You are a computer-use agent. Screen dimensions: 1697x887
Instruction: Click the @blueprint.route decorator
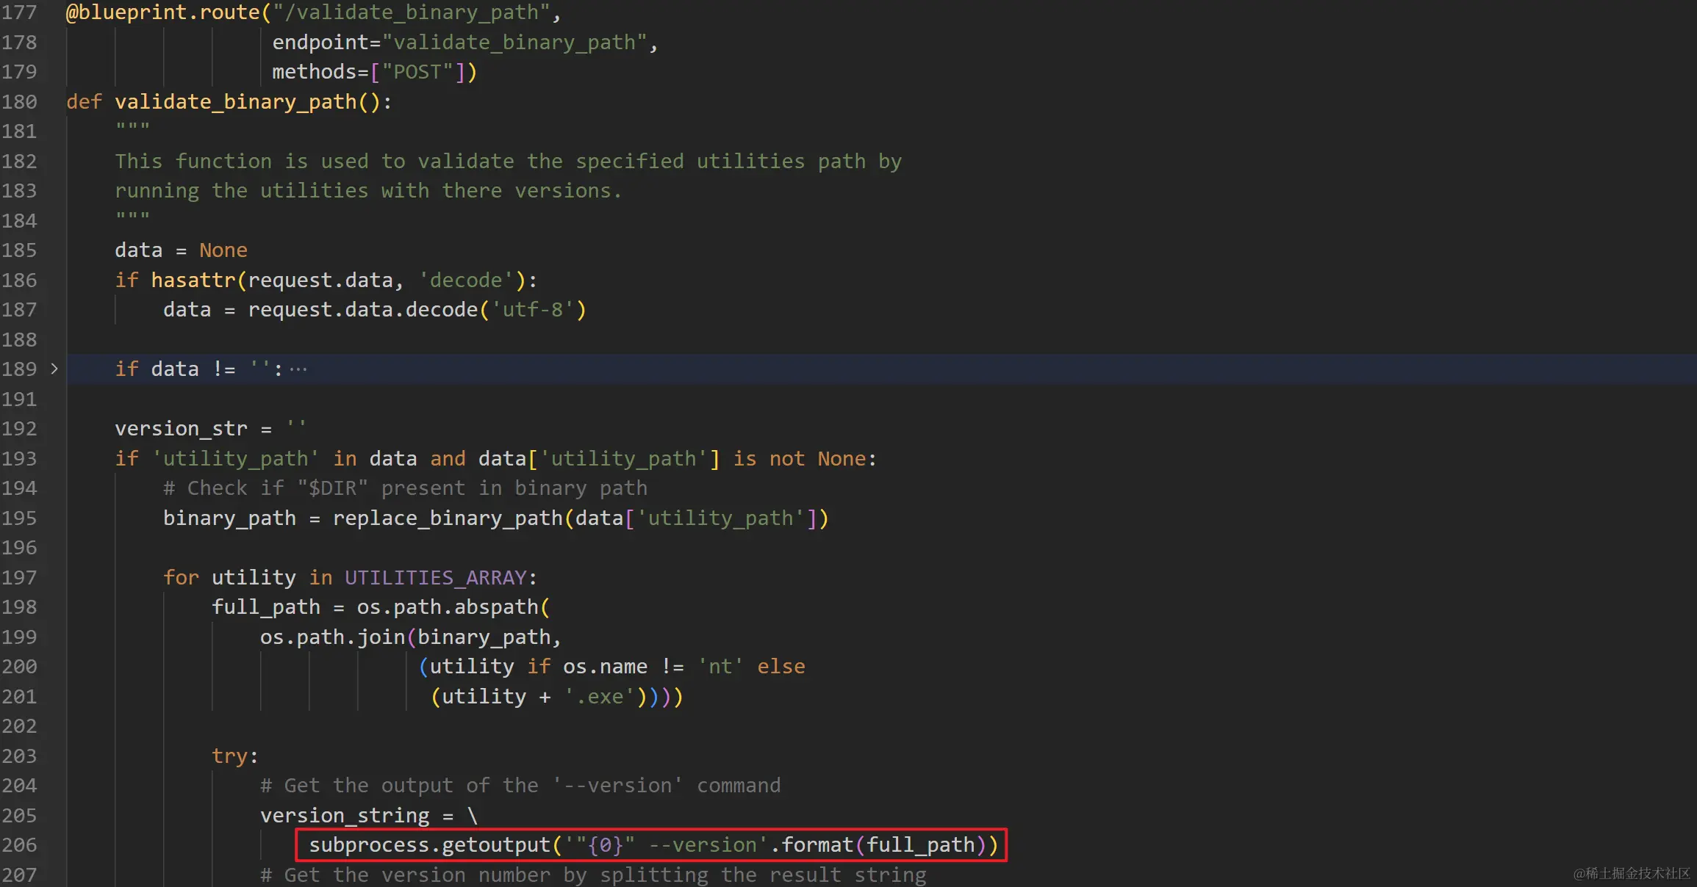(162, 12)
